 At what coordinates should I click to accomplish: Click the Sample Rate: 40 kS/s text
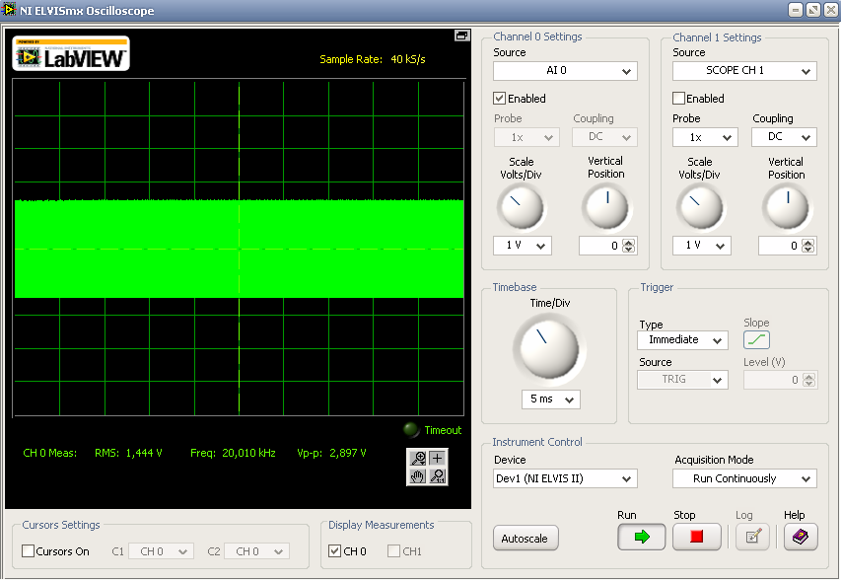[373, 59]
